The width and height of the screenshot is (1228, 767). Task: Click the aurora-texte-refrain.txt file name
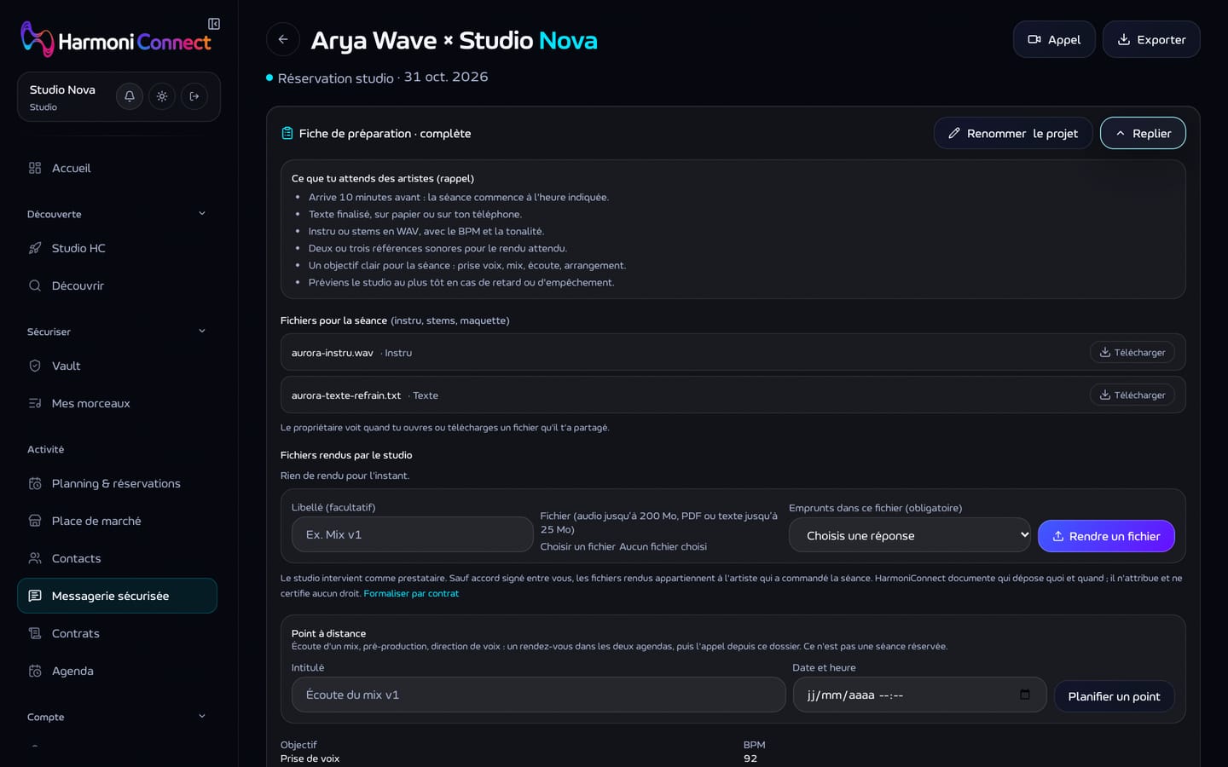(x=346, y=395)
